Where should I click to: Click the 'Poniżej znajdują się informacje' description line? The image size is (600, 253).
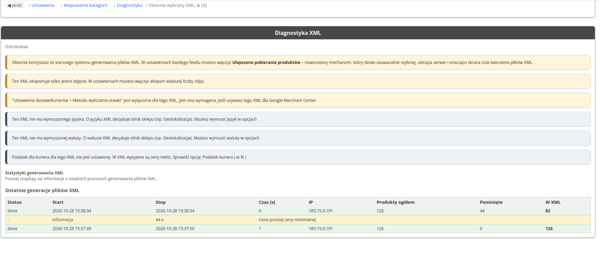(x=81, y=179)
